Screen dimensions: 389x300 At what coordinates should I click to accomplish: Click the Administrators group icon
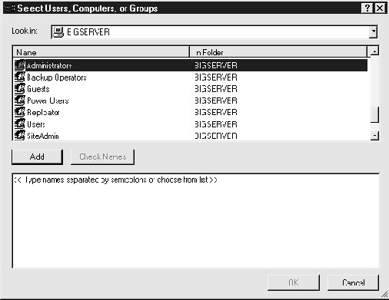click(x=20, y=65)
